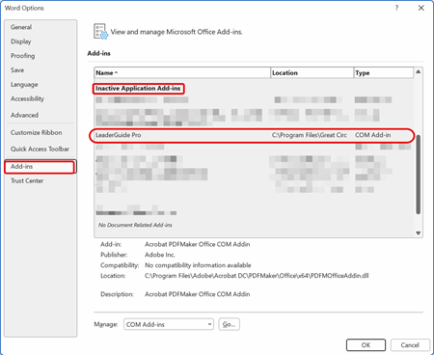Viewport: 434px width, 355px height.
Task: Select Customize Ribbon category
Action: [37, 132]
